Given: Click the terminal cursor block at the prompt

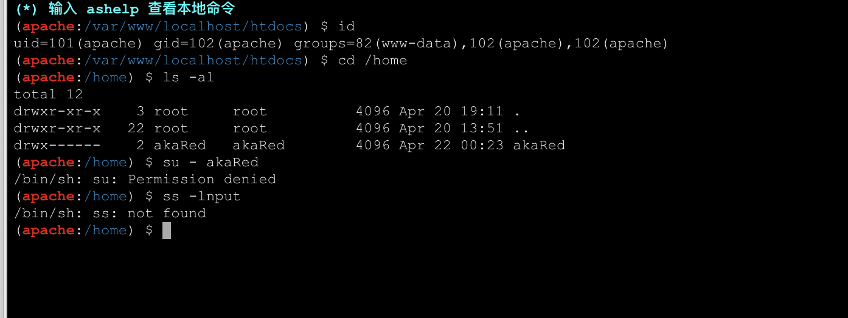Looking at the screenshot, I should click(167, 231).
